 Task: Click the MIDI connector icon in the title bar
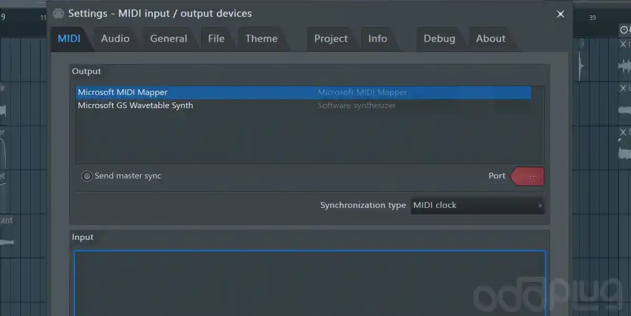(x=58, y=14)
